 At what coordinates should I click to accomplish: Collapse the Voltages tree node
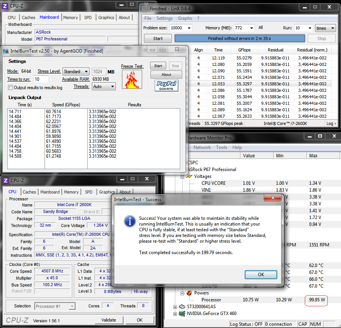click(183, 176)
